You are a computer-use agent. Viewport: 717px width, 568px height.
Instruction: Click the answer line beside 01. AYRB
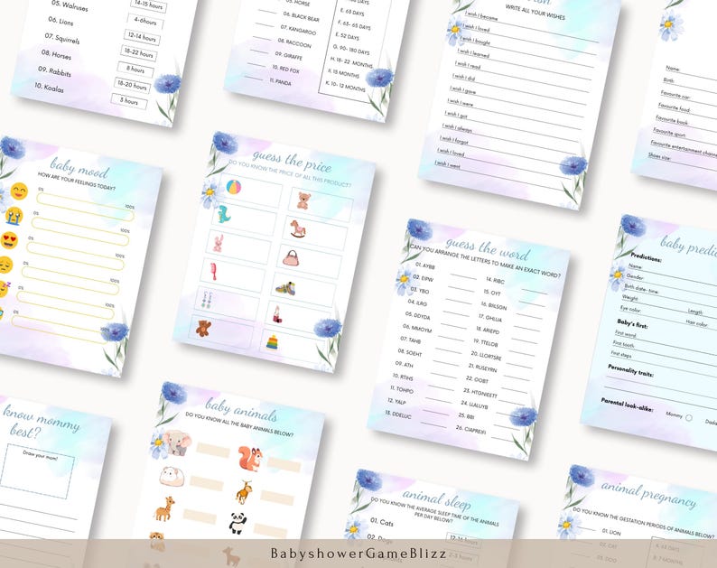pos(463,275)
